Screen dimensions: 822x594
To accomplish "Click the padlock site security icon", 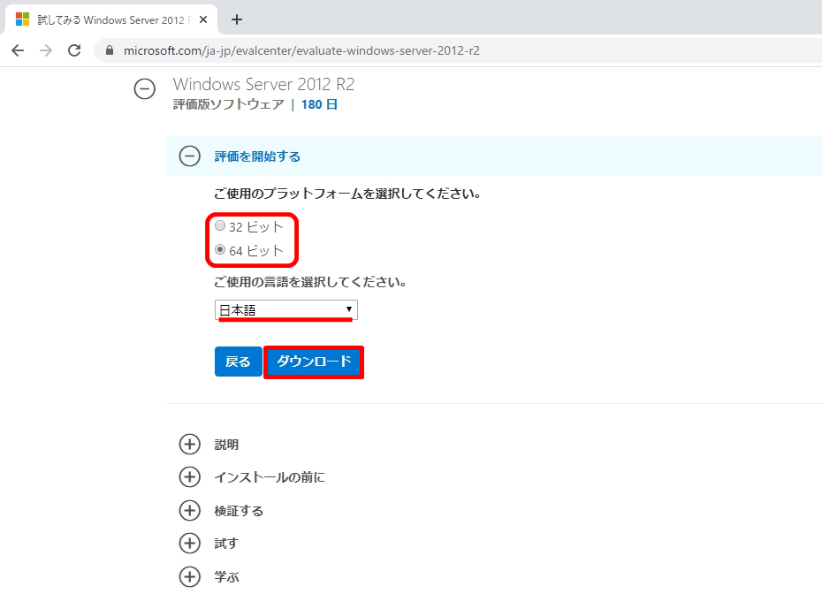I will point(109,50).
